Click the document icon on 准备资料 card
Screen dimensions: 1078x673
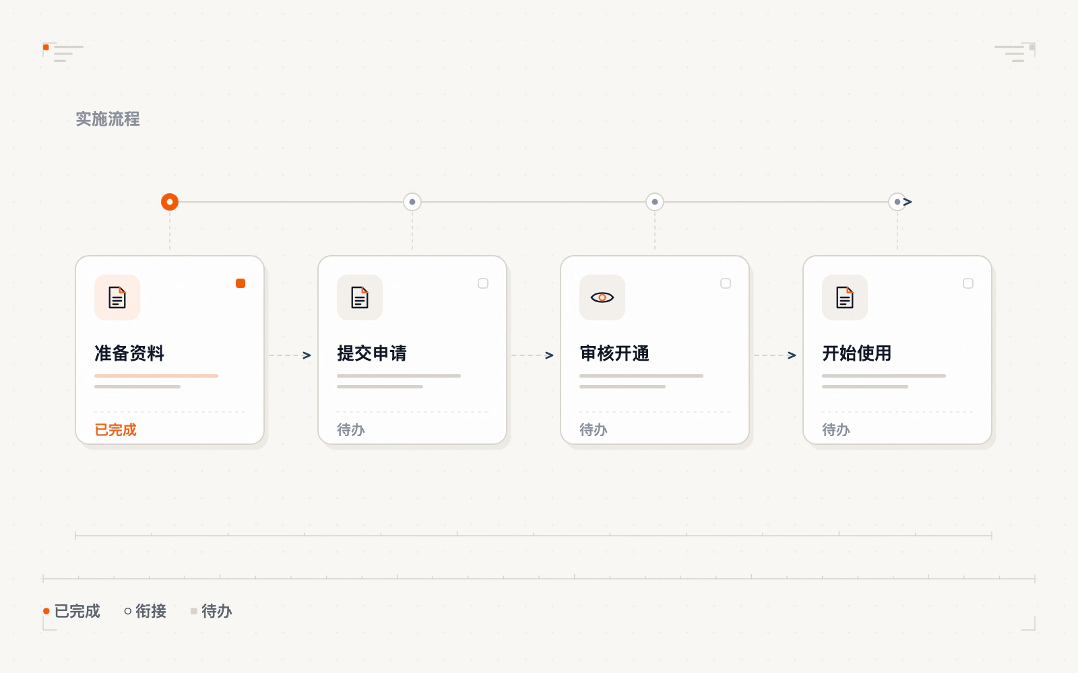pyautogui.click(x=117, y=297)
